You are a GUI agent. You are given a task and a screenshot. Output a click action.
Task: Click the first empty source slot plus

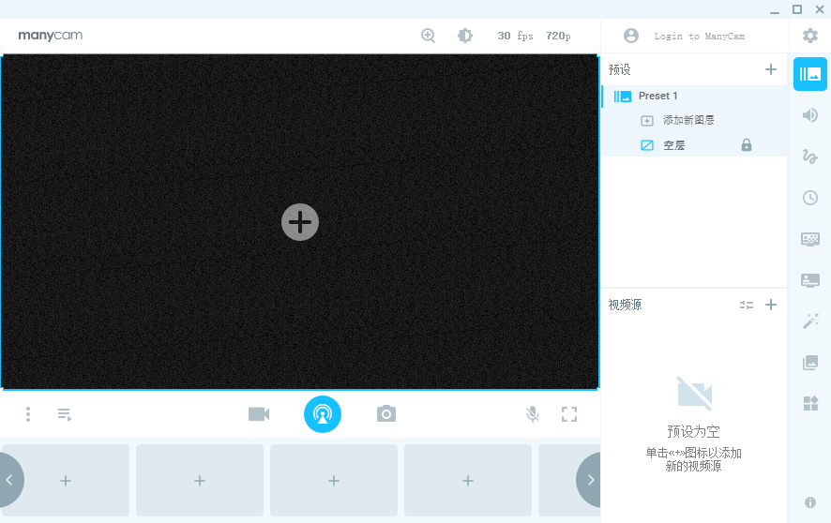pos(66,481)
